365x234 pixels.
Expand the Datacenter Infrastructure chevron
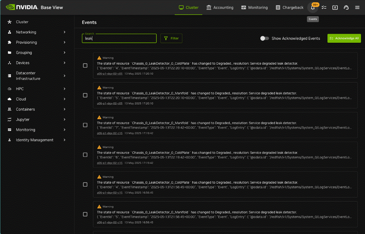click(64, 76)
